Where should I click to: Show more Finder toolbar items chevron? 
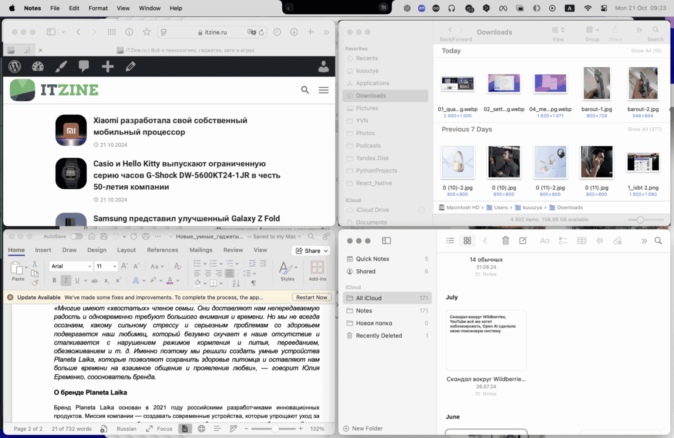639,30
